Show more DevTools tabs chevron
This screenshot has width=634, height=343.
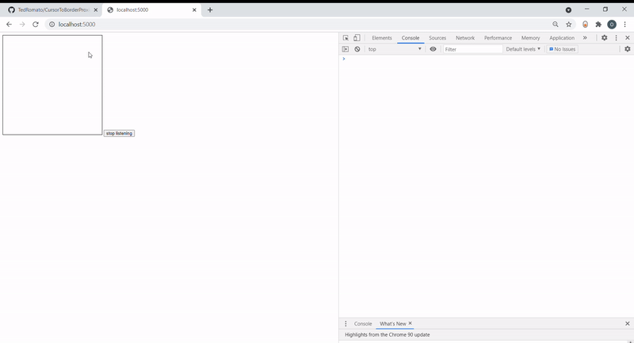pyautogui.click(x=585, y=37)
